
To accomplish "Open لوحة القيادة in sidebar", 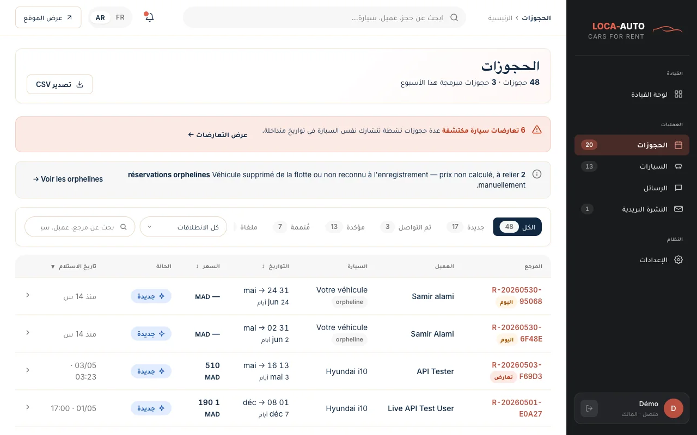I will [632, 94].
